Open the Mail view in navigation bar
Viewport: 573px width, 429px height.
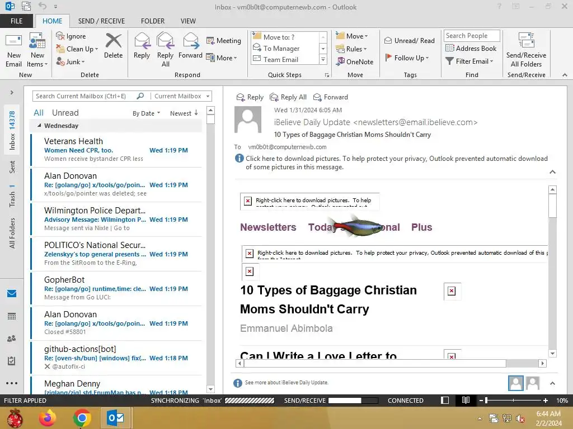click(x=12, y=293)
